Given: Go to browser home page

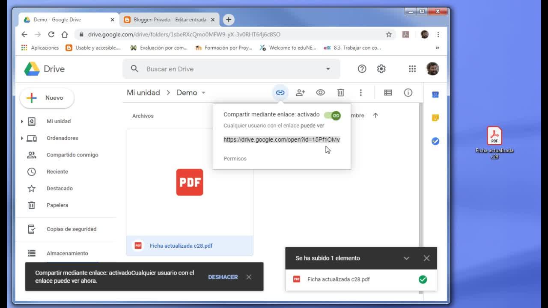Looking at the screenshot, I should tap(65, 35).
